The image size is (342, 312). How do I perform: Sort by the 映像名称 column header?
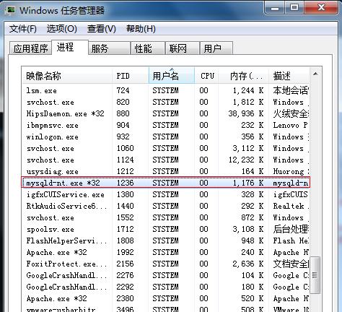(x=67, y=76)
